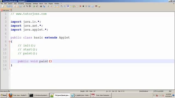Undo with the green Undo arrow
The height and width of the screenshot is (98, 175).
pos(34,6)
